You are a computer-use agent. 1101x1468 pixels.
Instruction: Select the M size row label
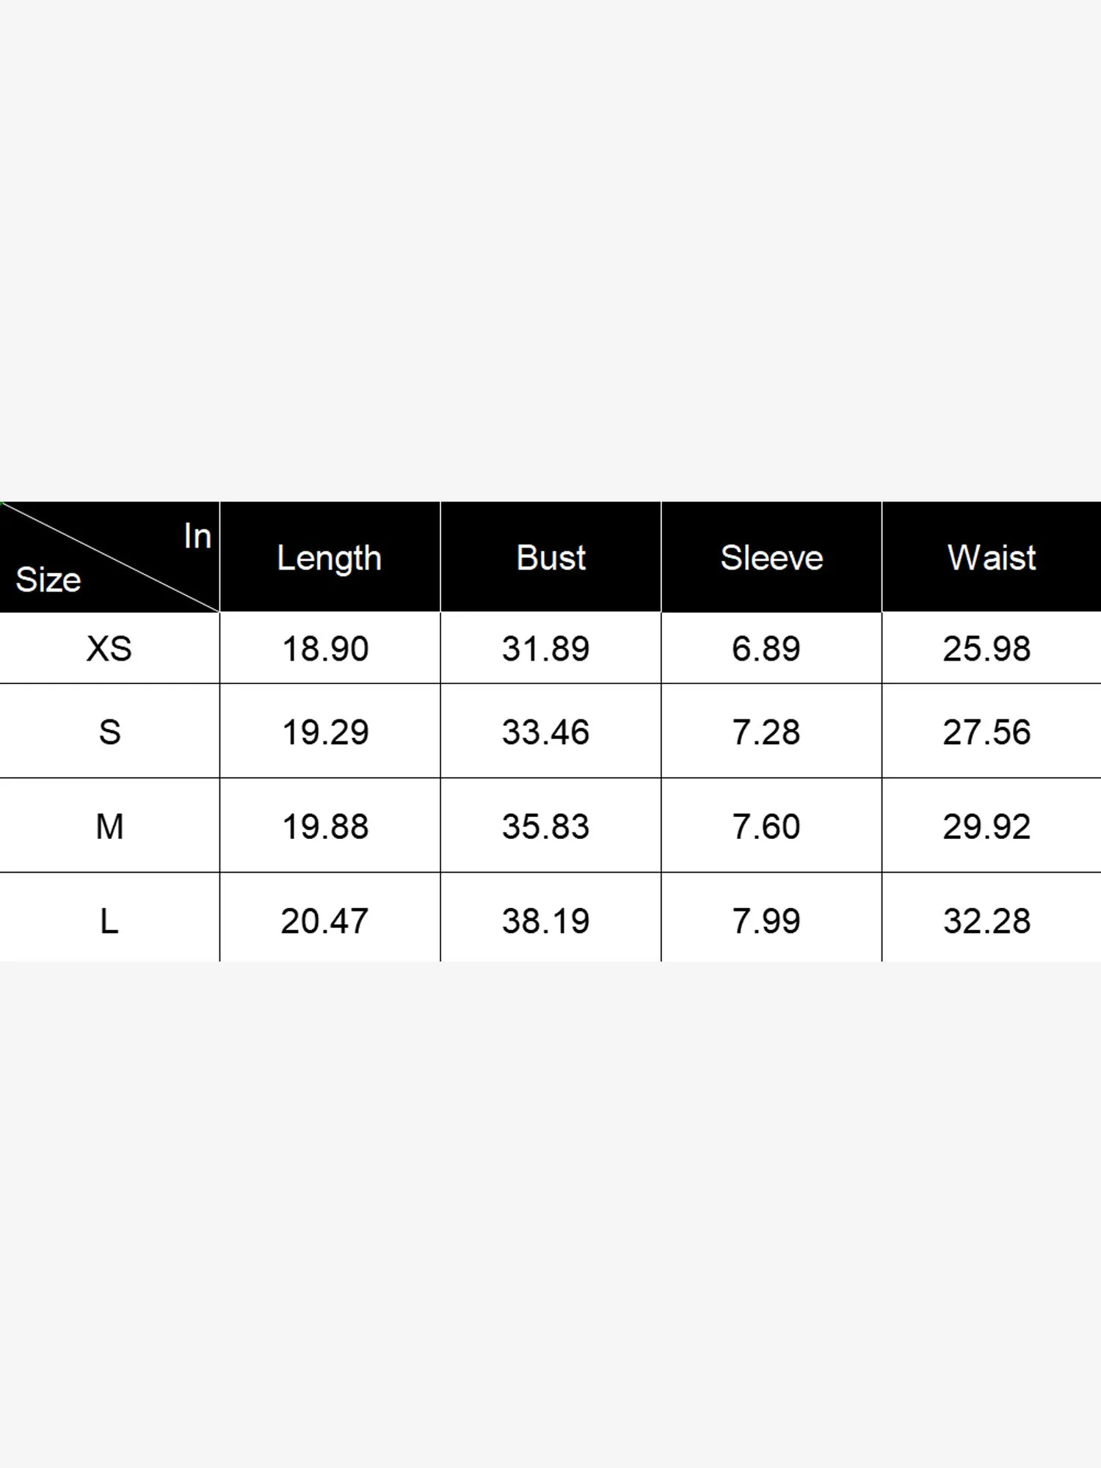109,826
